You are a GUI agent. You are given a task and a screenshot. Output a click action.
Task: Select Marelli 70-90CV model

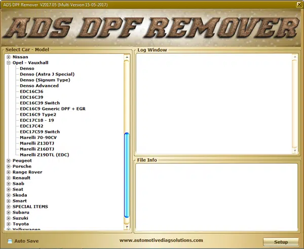(x=38, y=137)
